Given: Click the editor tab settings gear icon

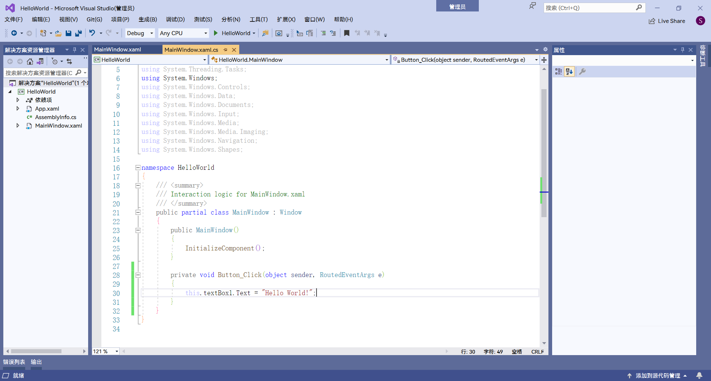Looking at the screenshot, I should (545, 49).
